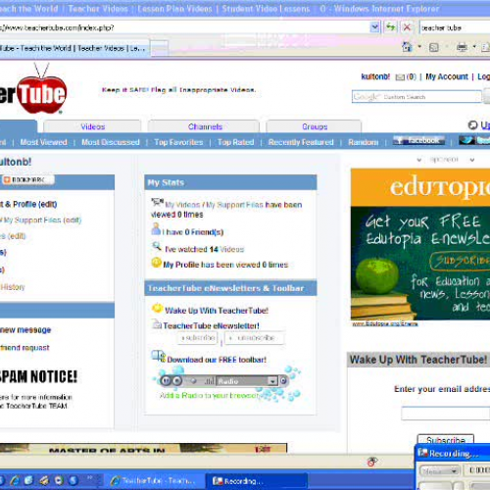Click the new message link
The height and width of the screenshot is (490, 490).
[25, 330]
